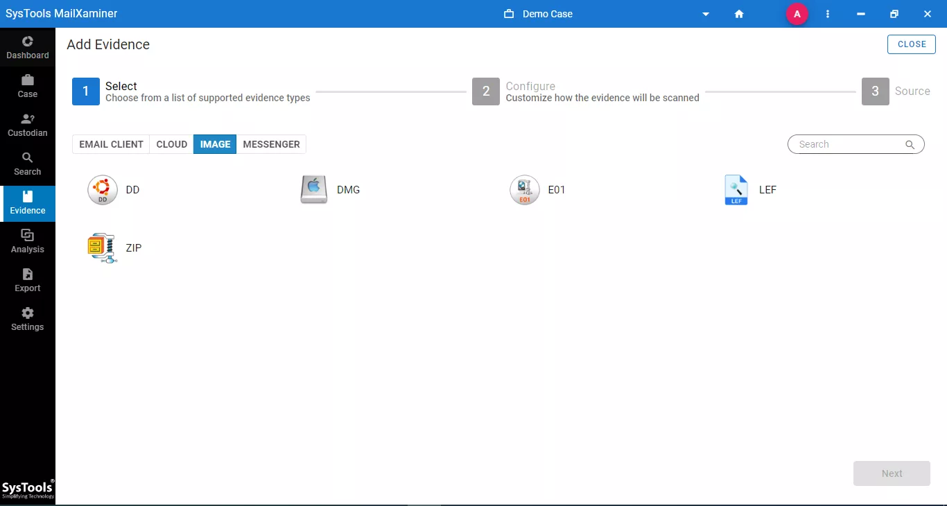Viewport: 947px width, 506px height.
Task: Expand the Demo Case dropdown arrow
Action: 706,14
